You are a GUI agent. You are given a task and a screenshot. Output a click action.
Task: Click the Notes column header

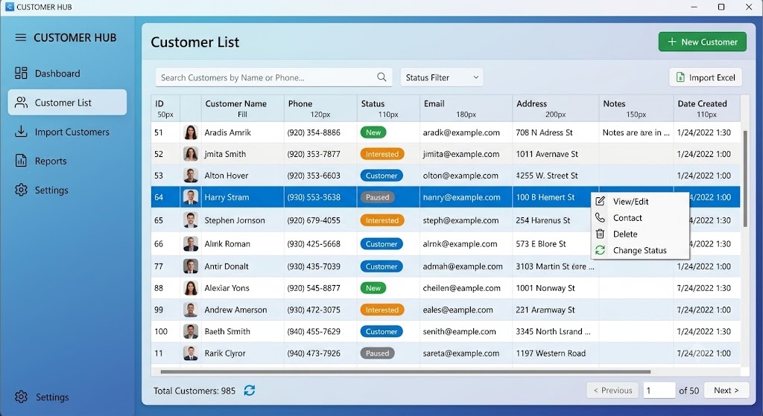click(636, 109)
